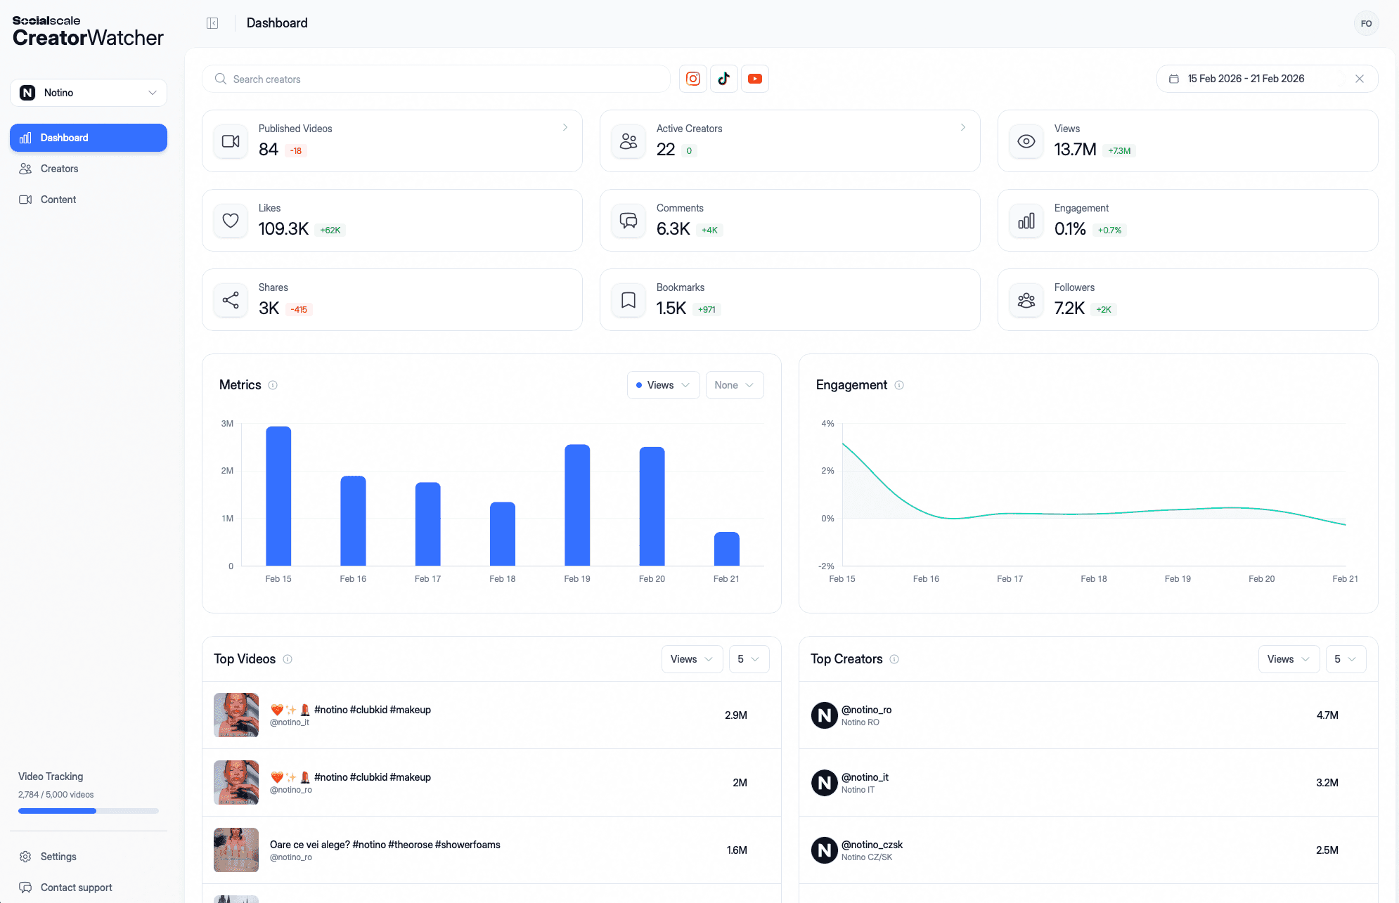The height and width of the screenshot is (903, 1399).
Task: Clear the date range with X icon
Action: point(1360,79)
